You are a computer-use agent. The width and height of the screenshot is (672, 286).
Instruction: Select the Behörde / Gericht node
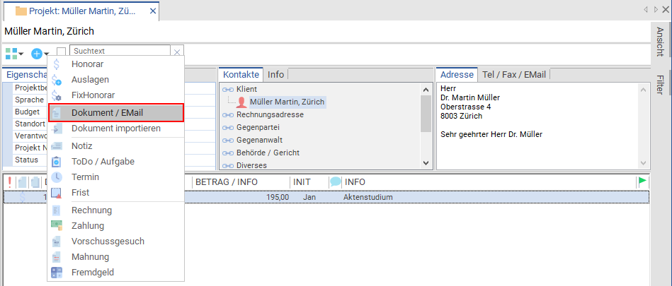click(268, 153)
